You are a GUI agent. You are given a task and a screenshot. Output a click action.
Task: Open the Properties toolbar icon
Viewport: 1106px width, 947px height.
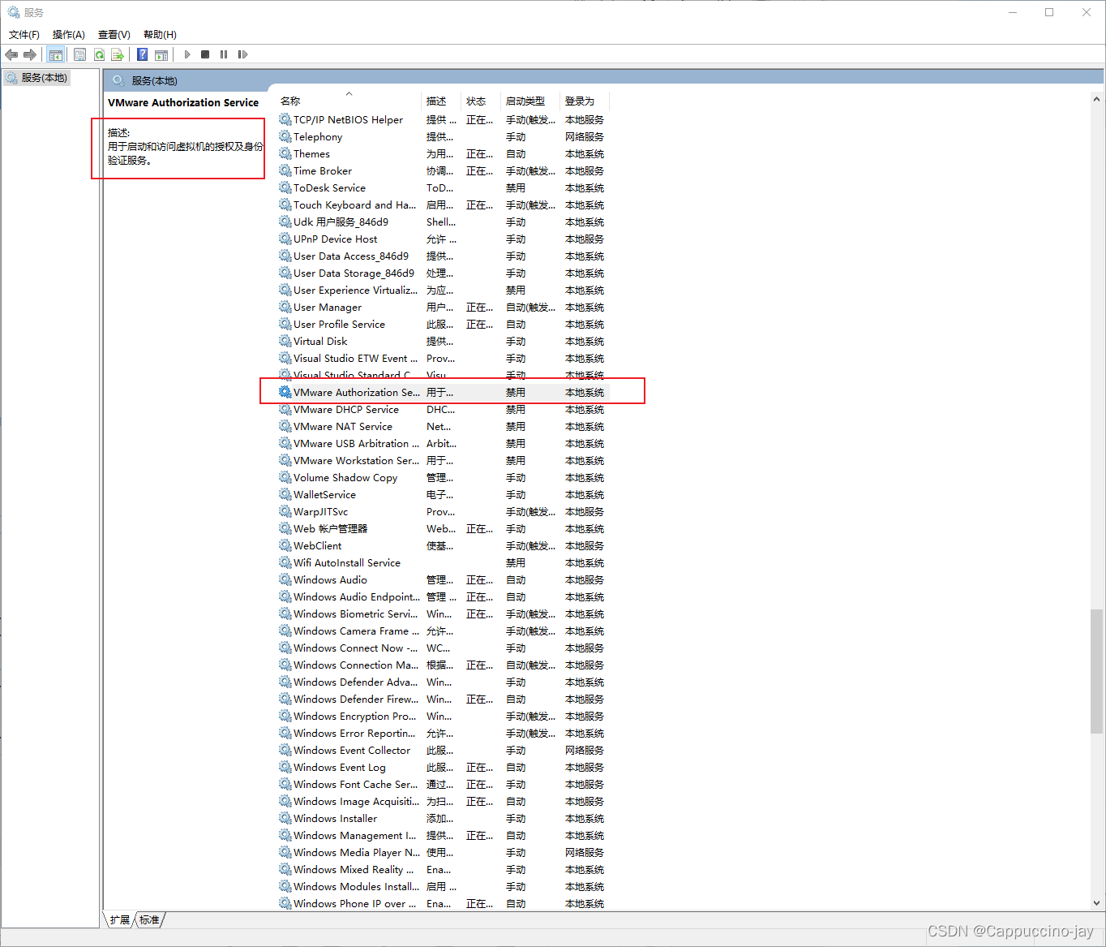pos(79,54)
